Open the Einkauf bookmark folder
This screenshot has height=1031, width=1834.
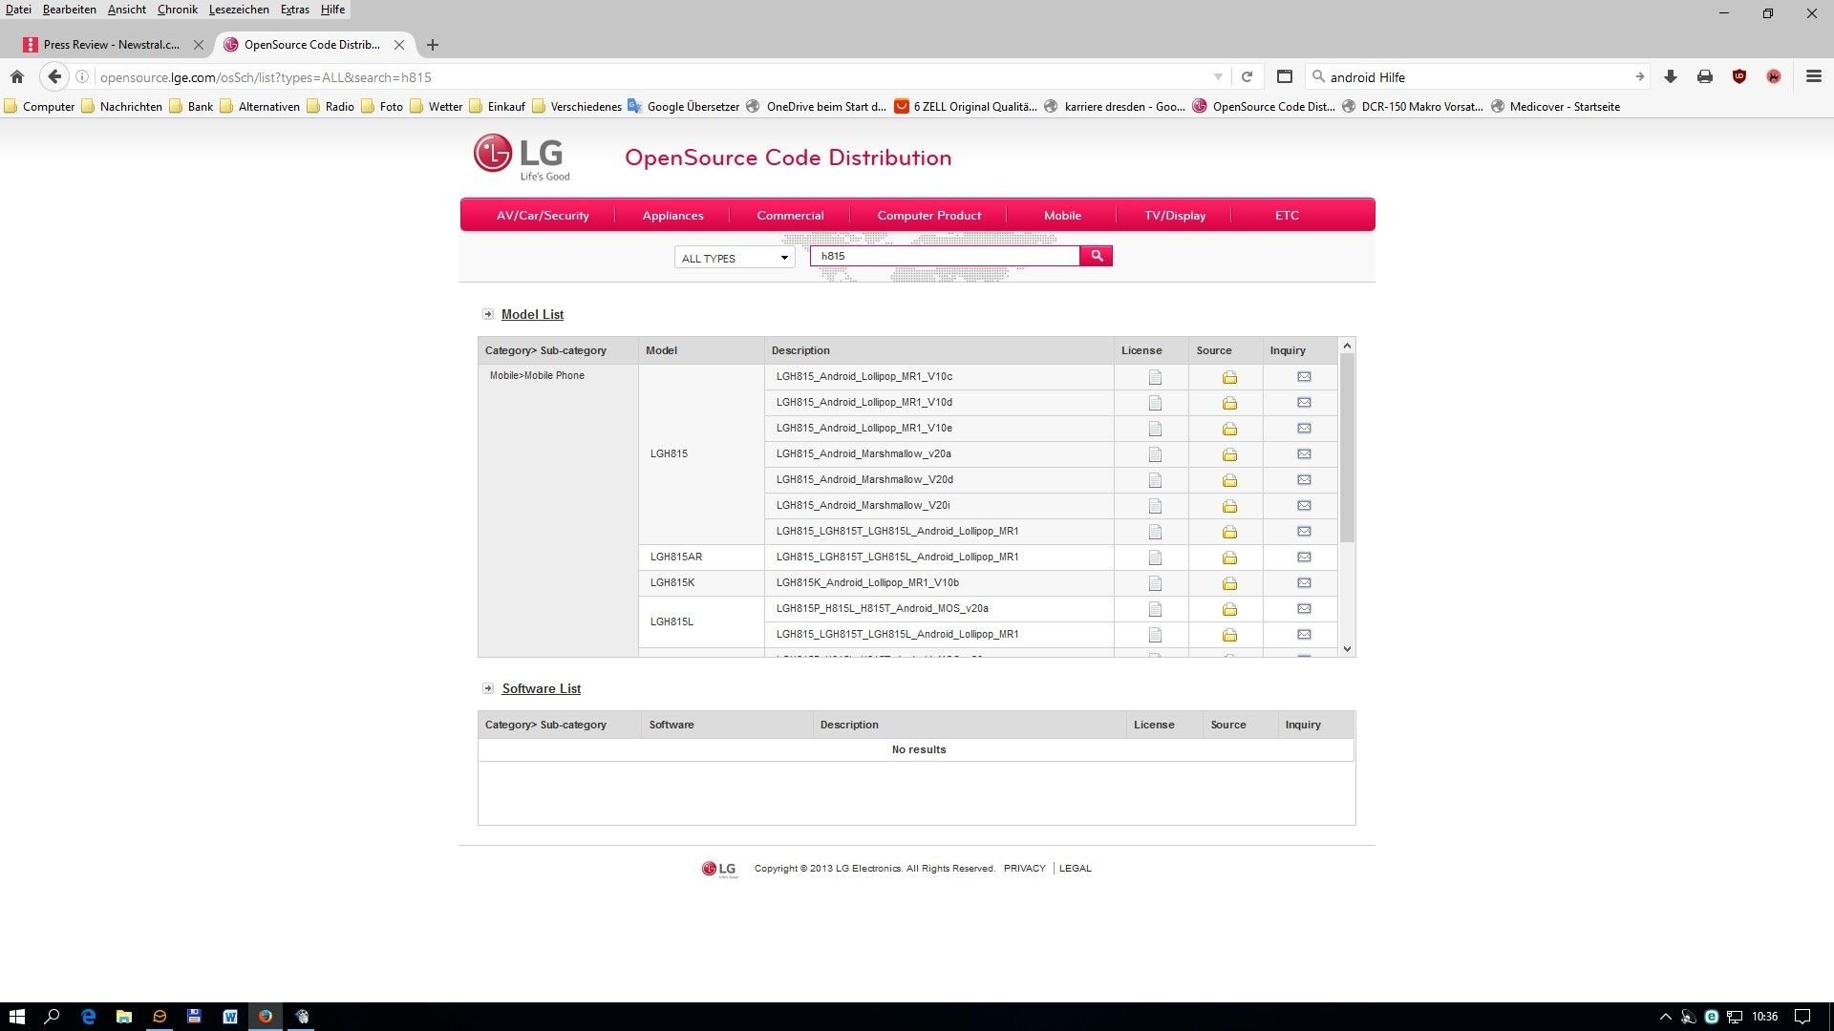coord(497,107)
